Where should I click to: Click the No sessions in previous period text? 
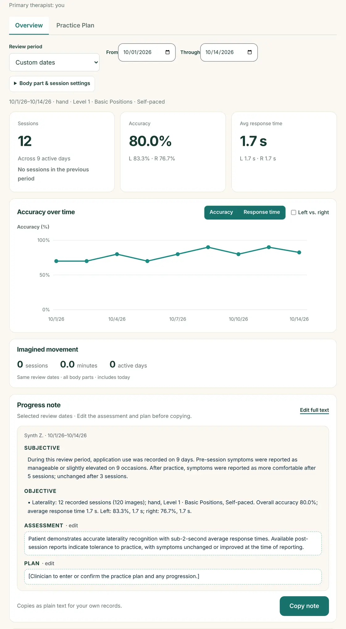(x=53, y=174)
